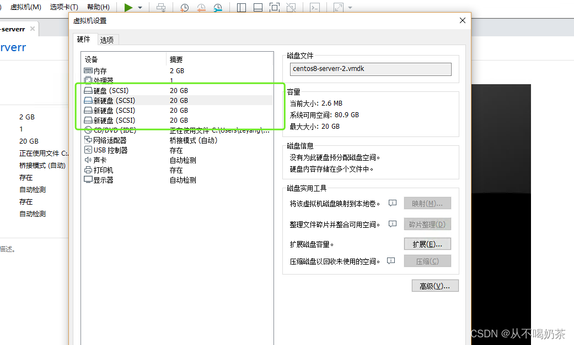Click the 2 GB memory summary in dialog list

pos(177,71)
